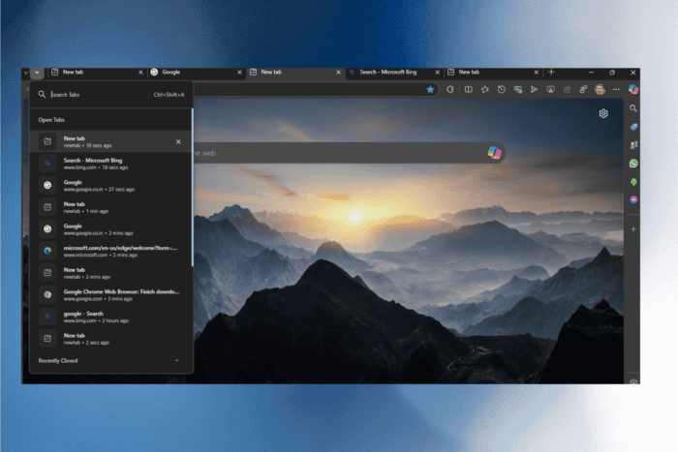
Task: Click the Open Tabs list scrollbar
Action: coord(193,187)
